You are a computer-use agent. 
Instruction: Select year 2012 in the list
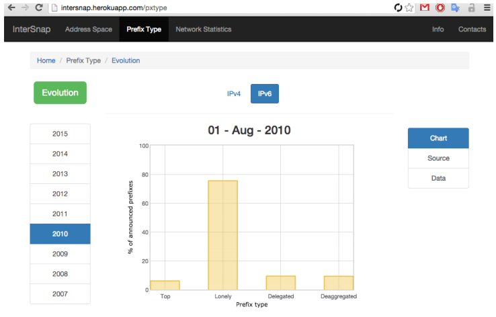[60, 193]
